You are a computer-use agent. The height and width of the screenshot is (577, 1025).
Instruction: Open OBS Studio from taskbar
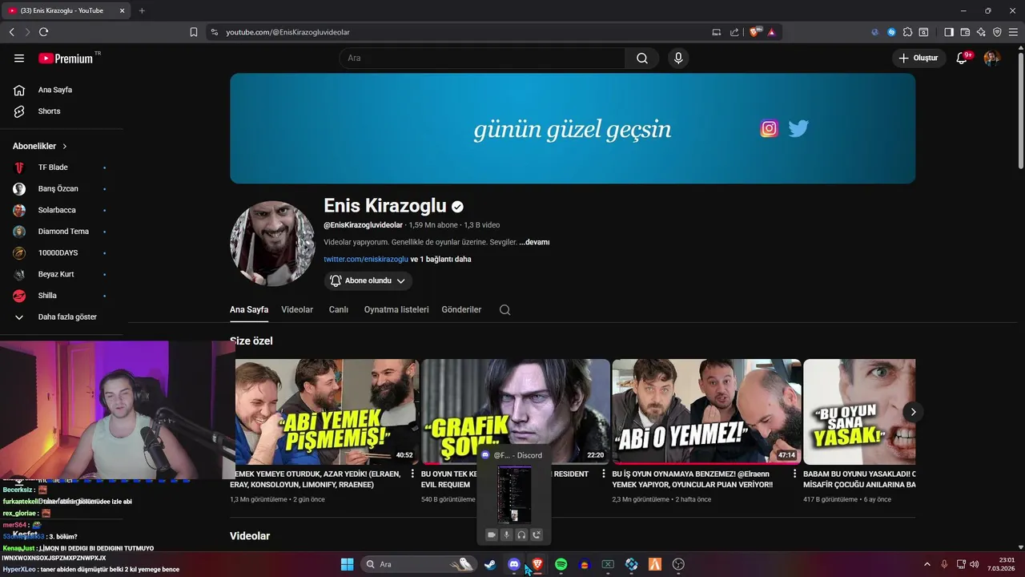click(x=678, y=564)
